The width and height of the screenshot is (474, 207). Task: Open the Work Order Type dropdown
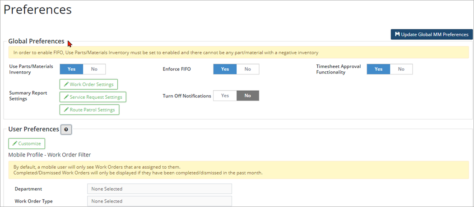click(x=159, y=201)
